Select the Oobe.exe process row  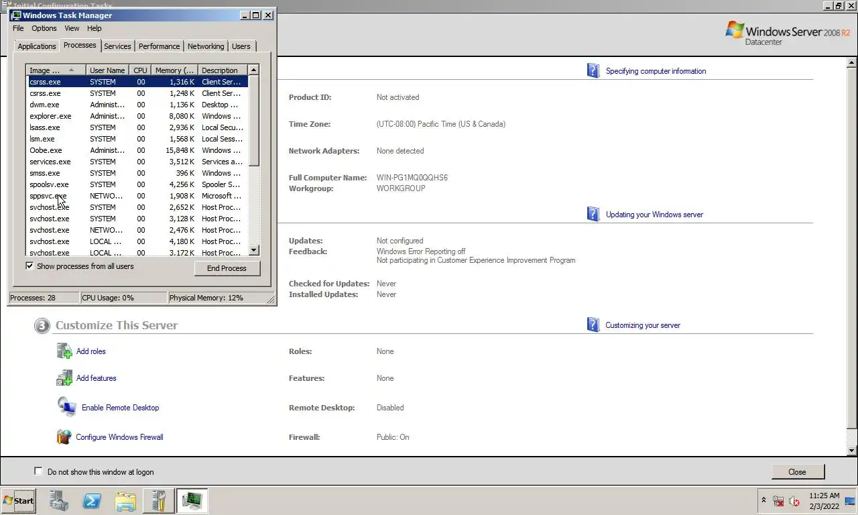(x=137, y=150)
